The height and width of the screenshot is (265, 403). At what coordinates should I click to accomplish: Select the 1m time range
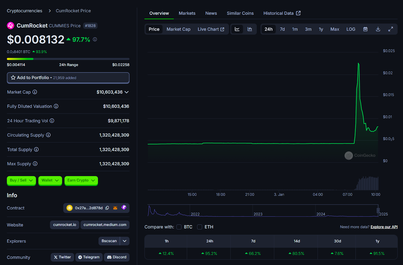295,29
